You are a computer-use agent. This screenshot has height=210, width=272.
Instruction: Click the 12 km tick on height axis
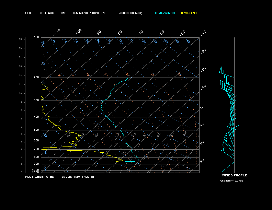[21, 75]
